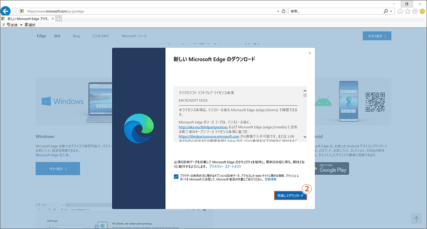Viewport: 427px width, 229px height.
Task: Open the aka.ms/thirdpartynotices link
Action: (203, 127)
